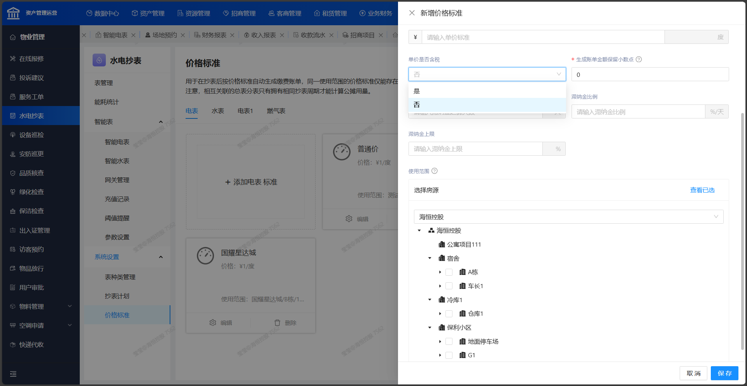Click the trash delete icon on 国耀星达城 card
Image resolution: width=747 pixels, height=386 pixels.
point(277,323)
